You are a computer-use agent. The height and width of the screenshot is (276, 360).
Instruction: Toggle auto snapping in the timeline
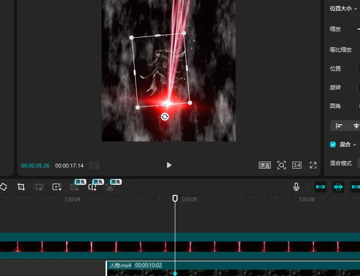338,187
